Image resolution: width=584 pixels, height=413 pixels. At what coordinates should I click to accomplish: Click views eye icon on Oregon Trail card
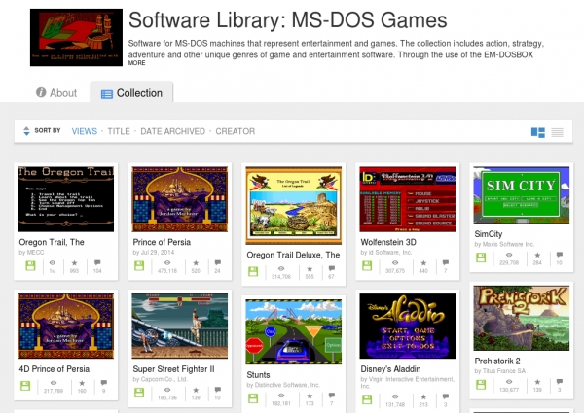53,262
